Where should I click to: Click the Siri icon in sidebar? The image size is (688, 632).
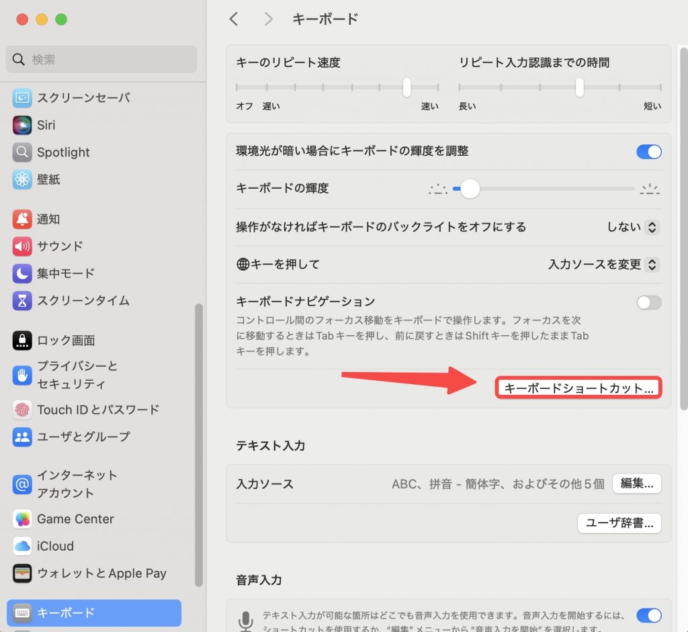point(22,125)
